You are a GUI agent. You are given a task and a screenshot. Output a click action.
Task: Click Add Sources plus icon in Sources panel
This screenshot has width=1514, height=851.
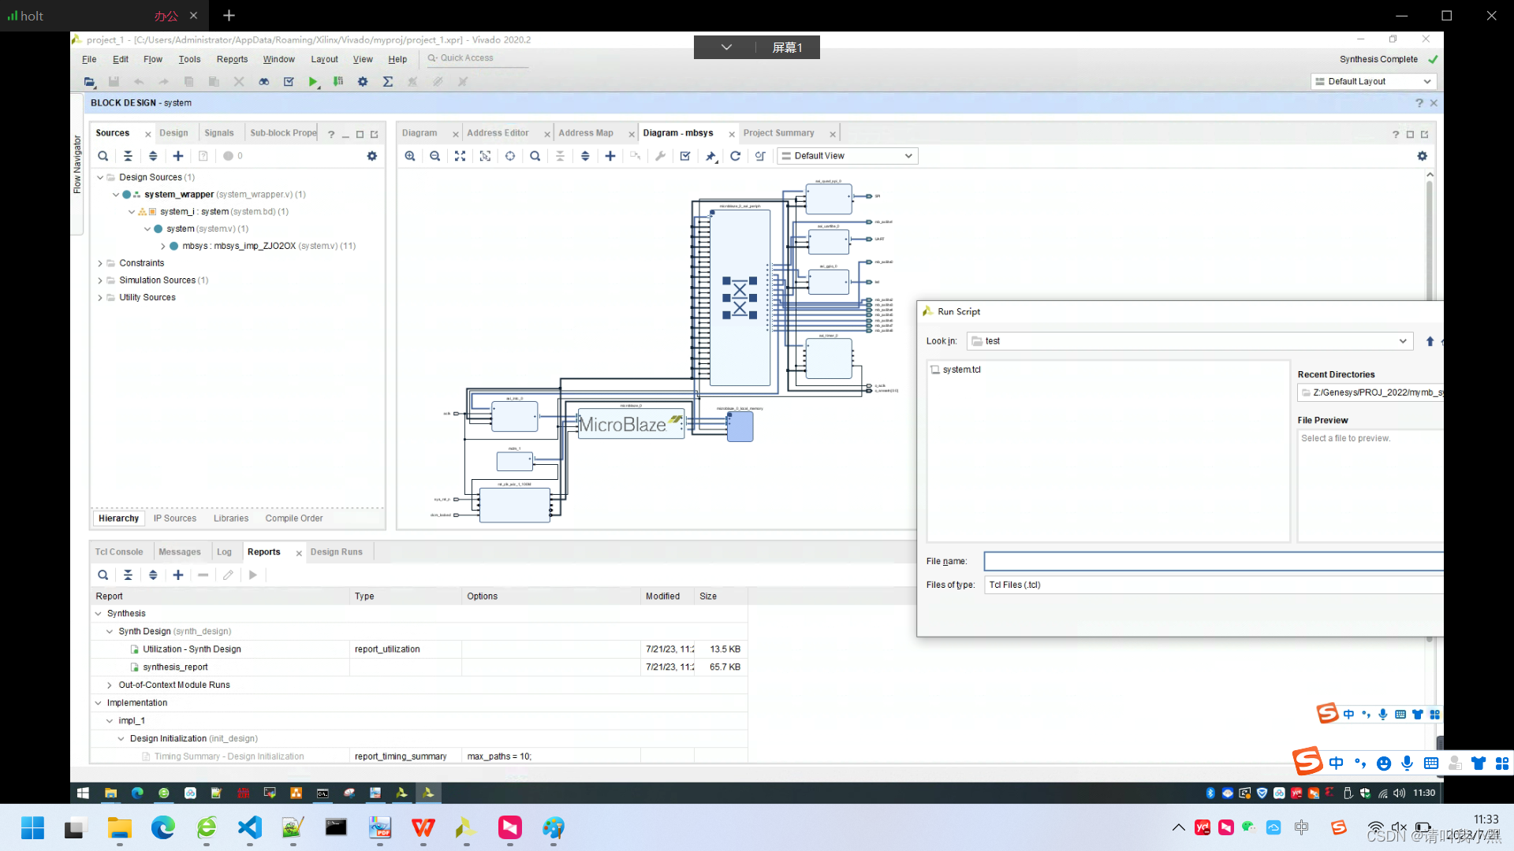click(178, 156)
